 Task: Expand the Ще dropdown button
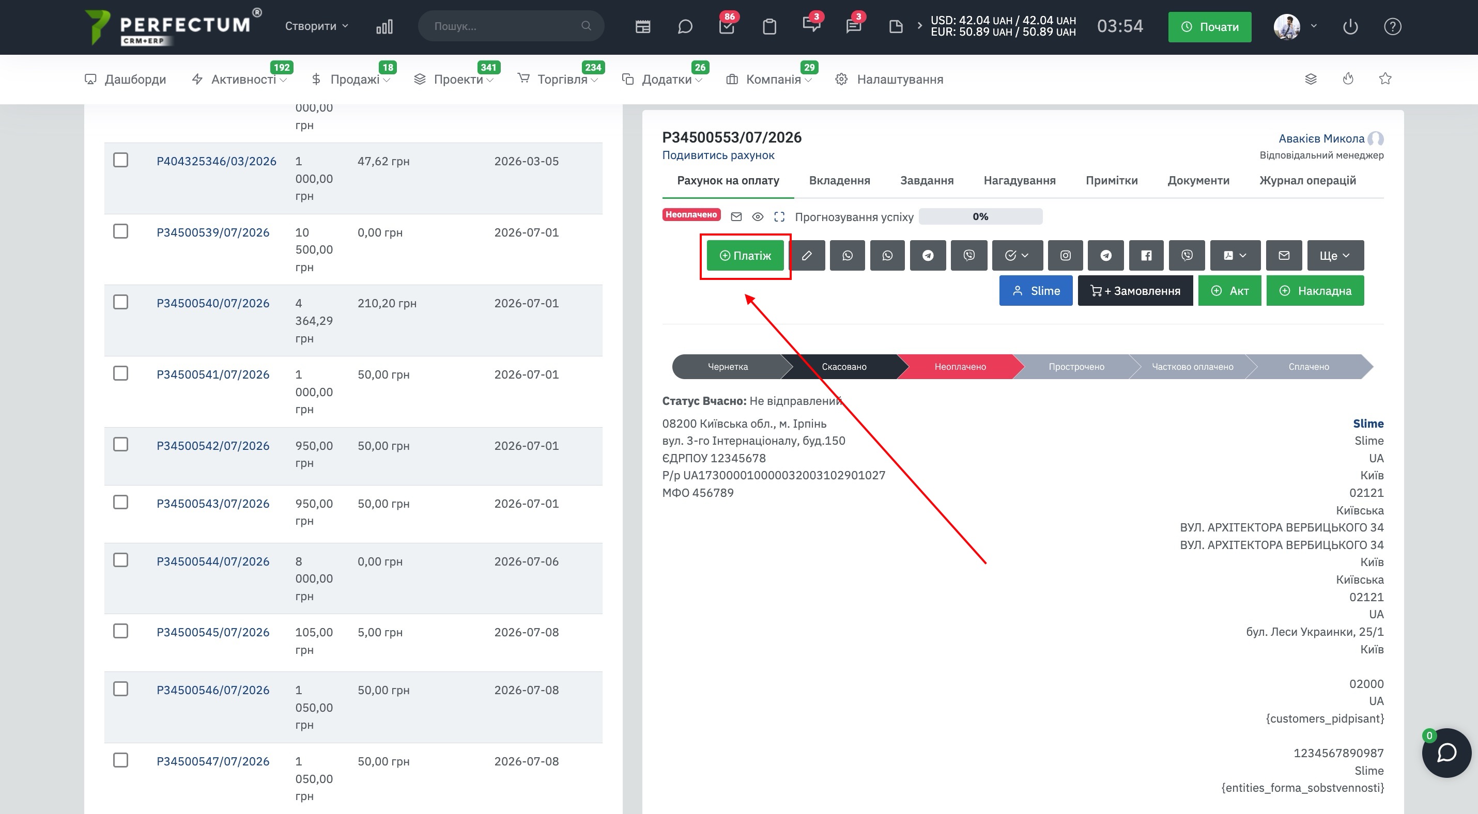(1335, 255)
